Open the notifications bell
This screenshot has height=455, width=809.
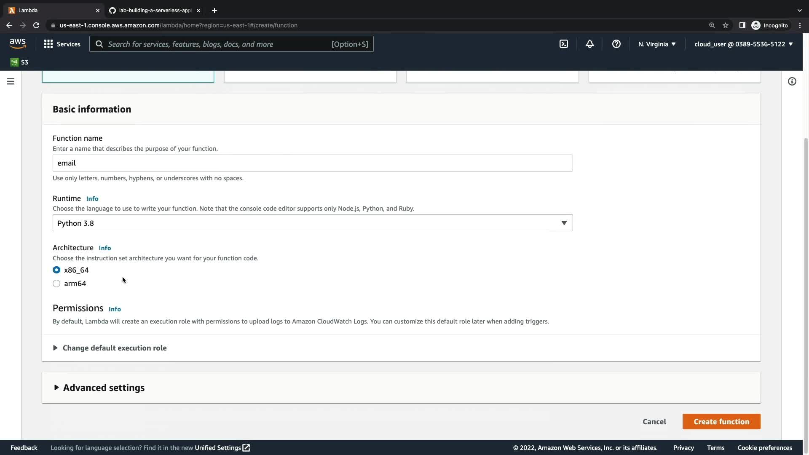click(590, 44)
